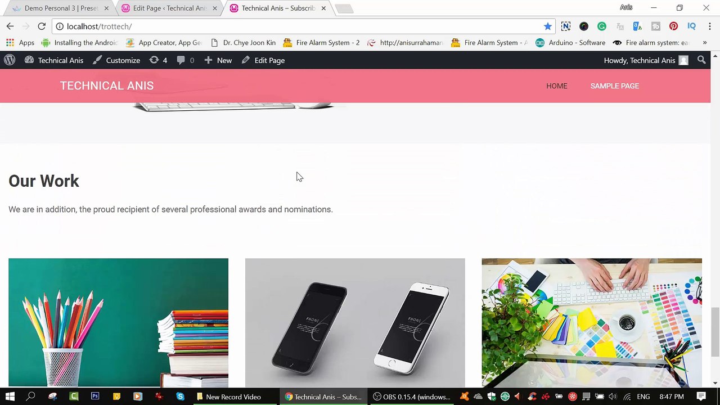The image size is (720, 405).
Task: Open the Dr. Chye Joon Kin bookmark
Action: 243,43
